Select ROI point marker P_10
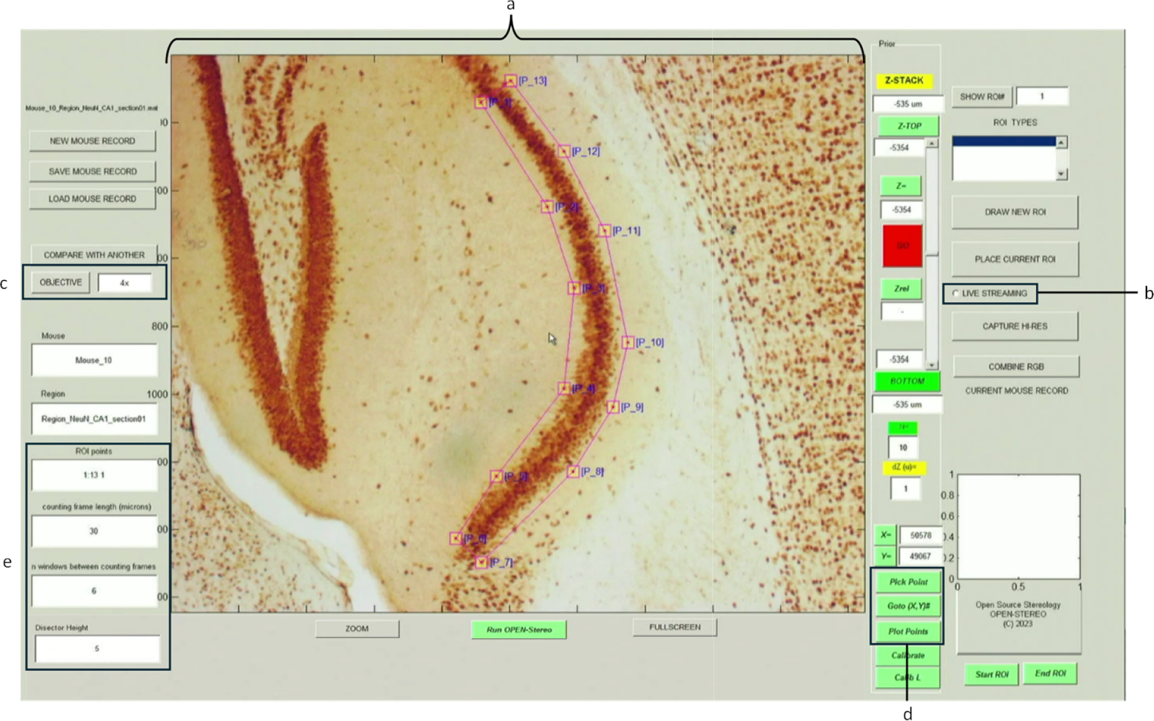The width and height of the screenshot is (1154, 721). click(x=628, y=342)
